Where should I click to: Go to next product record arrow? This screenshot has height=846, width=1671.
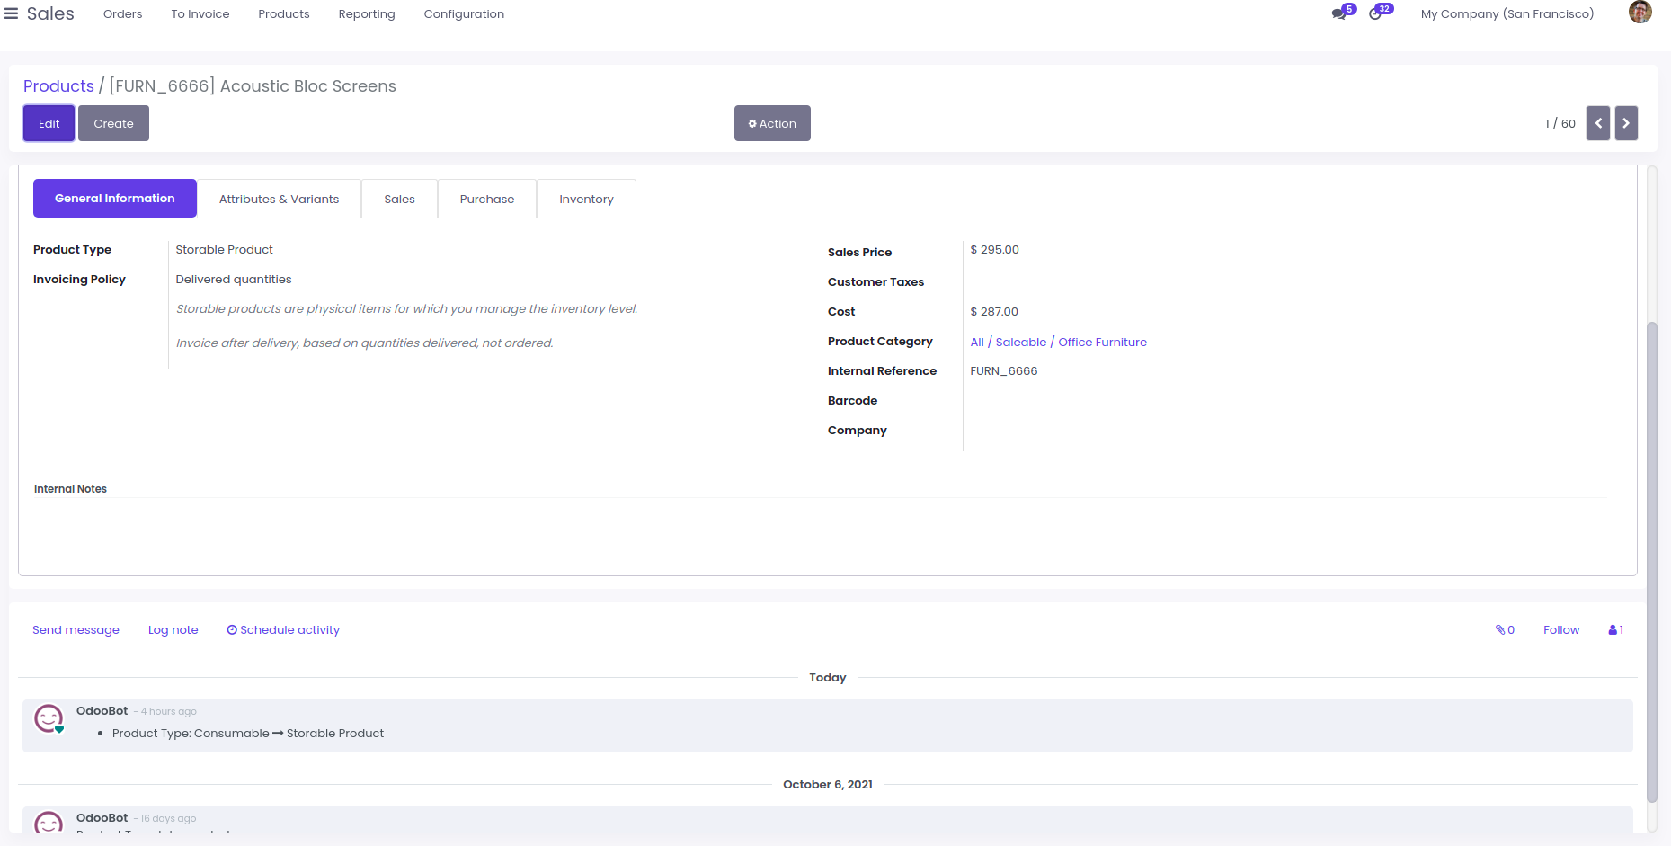coord(1626,123)
